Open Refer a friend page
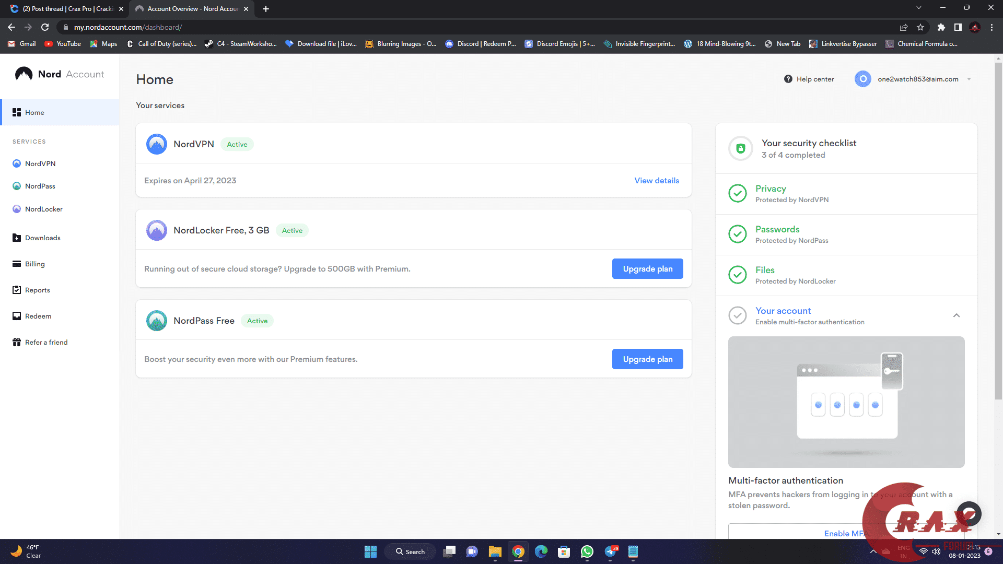1003x564 pixels. coord(40,342)
